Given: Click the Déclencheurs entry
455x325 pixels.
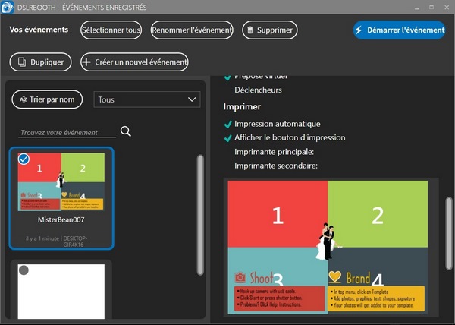Looking at the screenshot, I should click(258, 90).
